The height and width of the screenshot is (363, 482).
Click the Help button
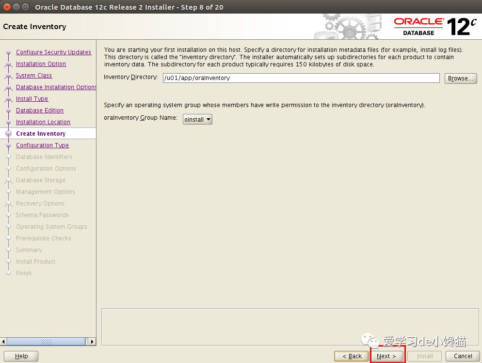(x=21, y=356)
